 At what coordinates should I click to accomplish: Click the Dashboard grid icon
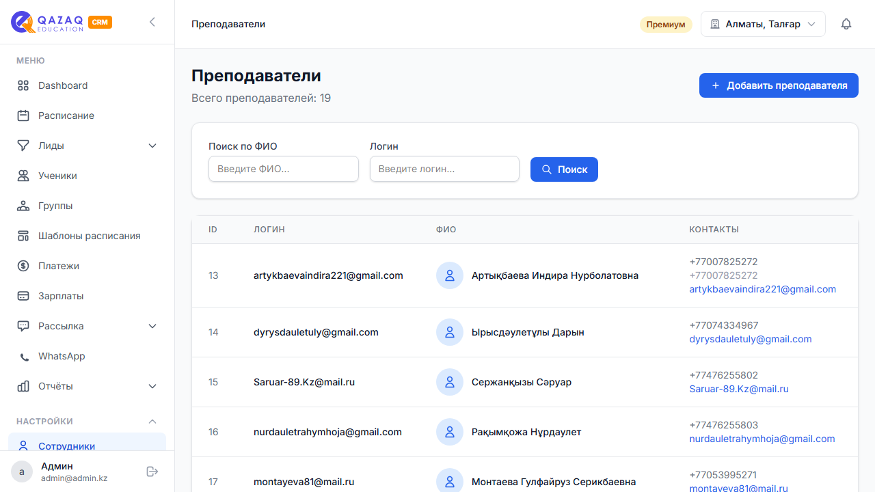tap(23, 85)
